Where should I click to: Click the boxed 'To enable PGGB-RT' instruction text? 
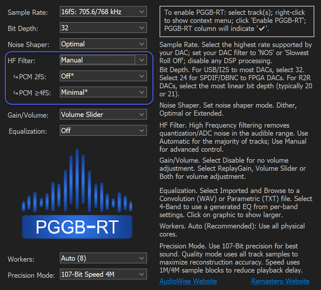click(x=237, y=21)
